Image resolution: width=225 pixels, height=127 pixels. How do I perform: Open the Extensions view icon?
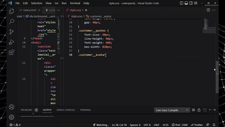12,52
